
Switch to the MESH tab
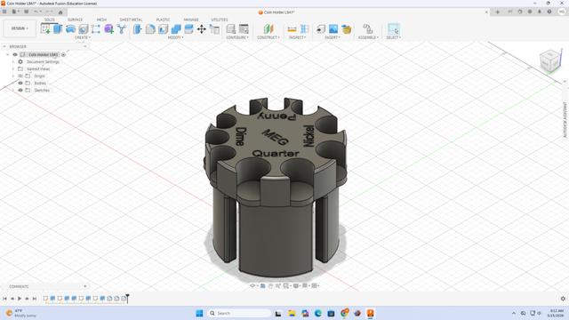click(x=101, y=20)
